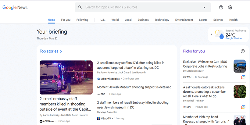
Task: Click the Picks for you help icon
Action: coord(243,51)
